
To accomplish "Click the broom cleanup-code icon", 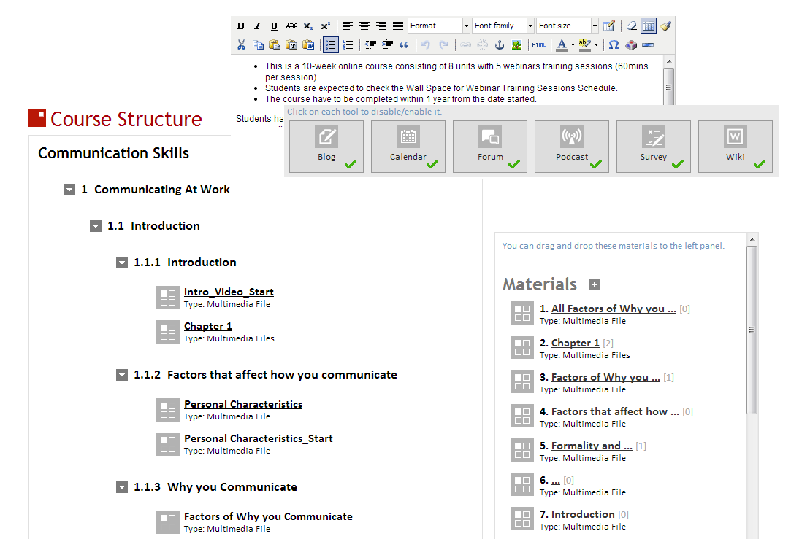I will pos(665,26).
